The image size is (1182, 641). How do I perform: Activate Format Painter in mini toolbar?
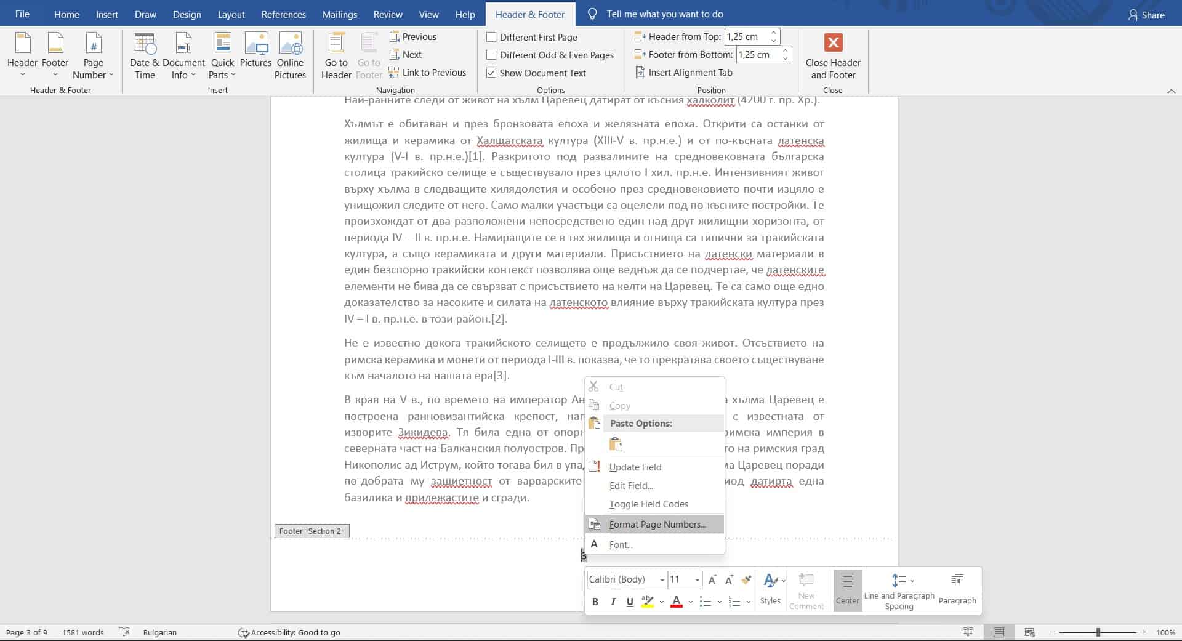(746, 579)
